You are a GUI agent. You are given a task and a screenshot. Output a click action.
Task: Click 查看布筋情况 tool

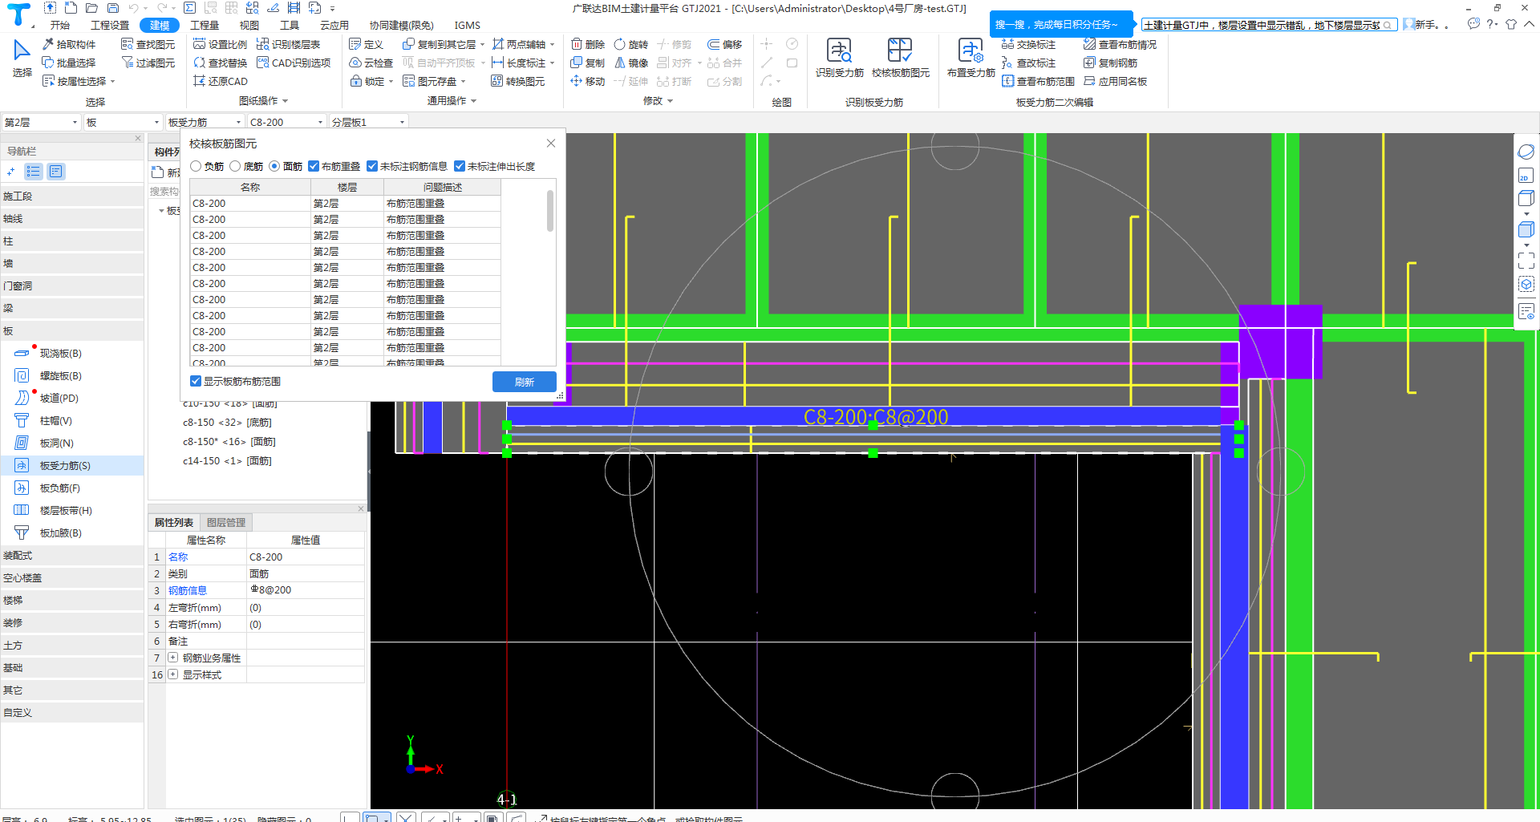[1121, 44]
